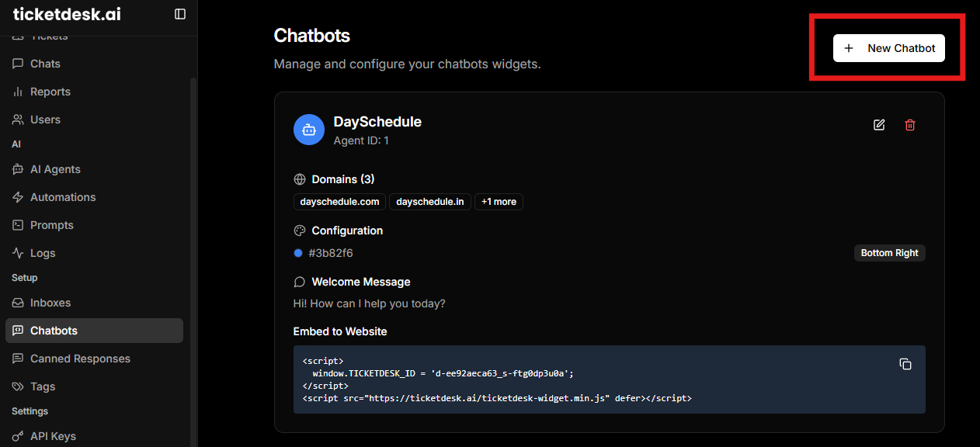This screenshot has height=447, width=980.
Task: Click the blue DaySchedule robot avatar
Action: pyautogui.click(x=309, y=130)
